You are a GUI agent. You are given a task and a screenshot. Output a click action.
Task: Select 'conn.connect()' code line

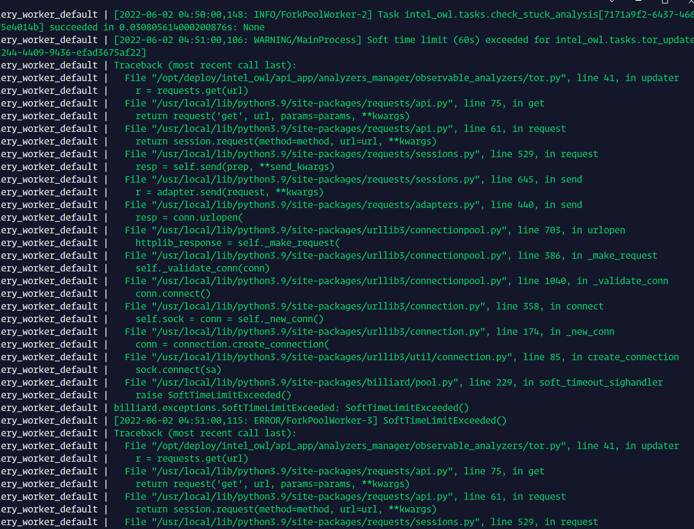pyautogui.click(x=173, y=294)
